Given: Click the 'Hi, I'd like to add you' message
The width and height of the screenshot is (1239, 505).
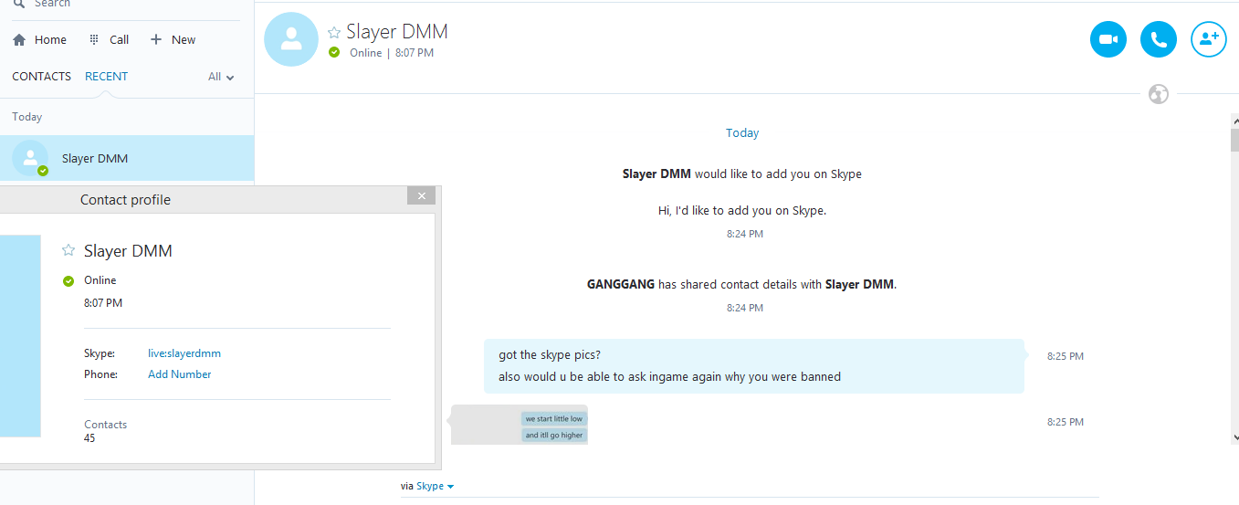Looking at the screenshot, I should click(x=742, y=211).
